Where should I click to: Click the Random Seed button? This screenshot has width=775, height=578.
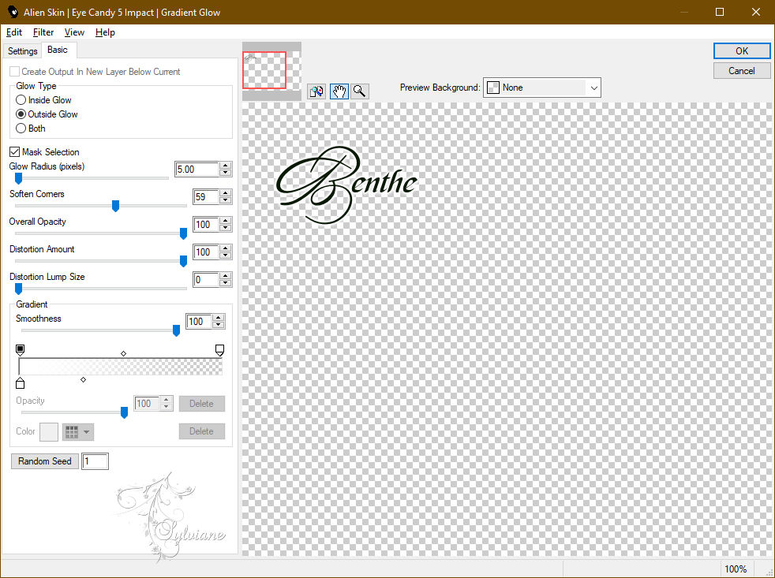pos(44,461)
